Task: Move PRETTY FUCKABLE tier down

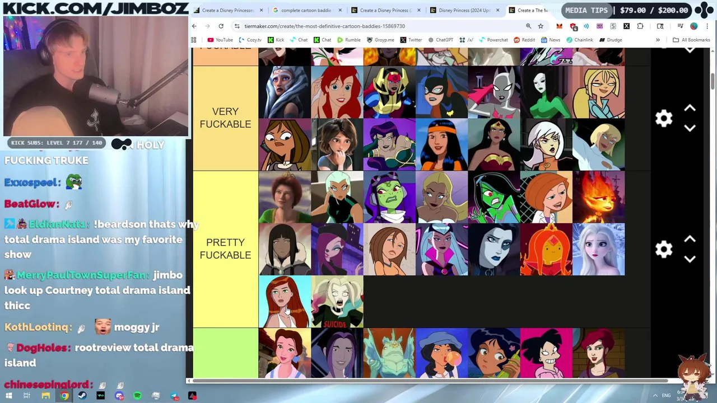Action: coord(690,259)
